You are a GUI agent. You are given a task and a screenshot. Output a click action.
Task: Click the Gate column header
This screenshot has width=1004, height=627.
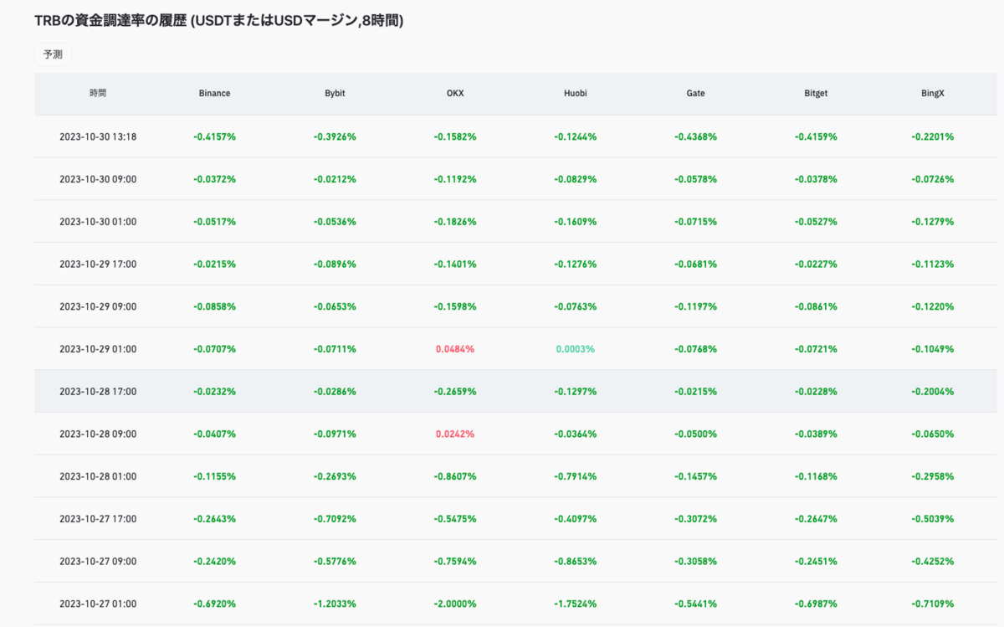695,94
